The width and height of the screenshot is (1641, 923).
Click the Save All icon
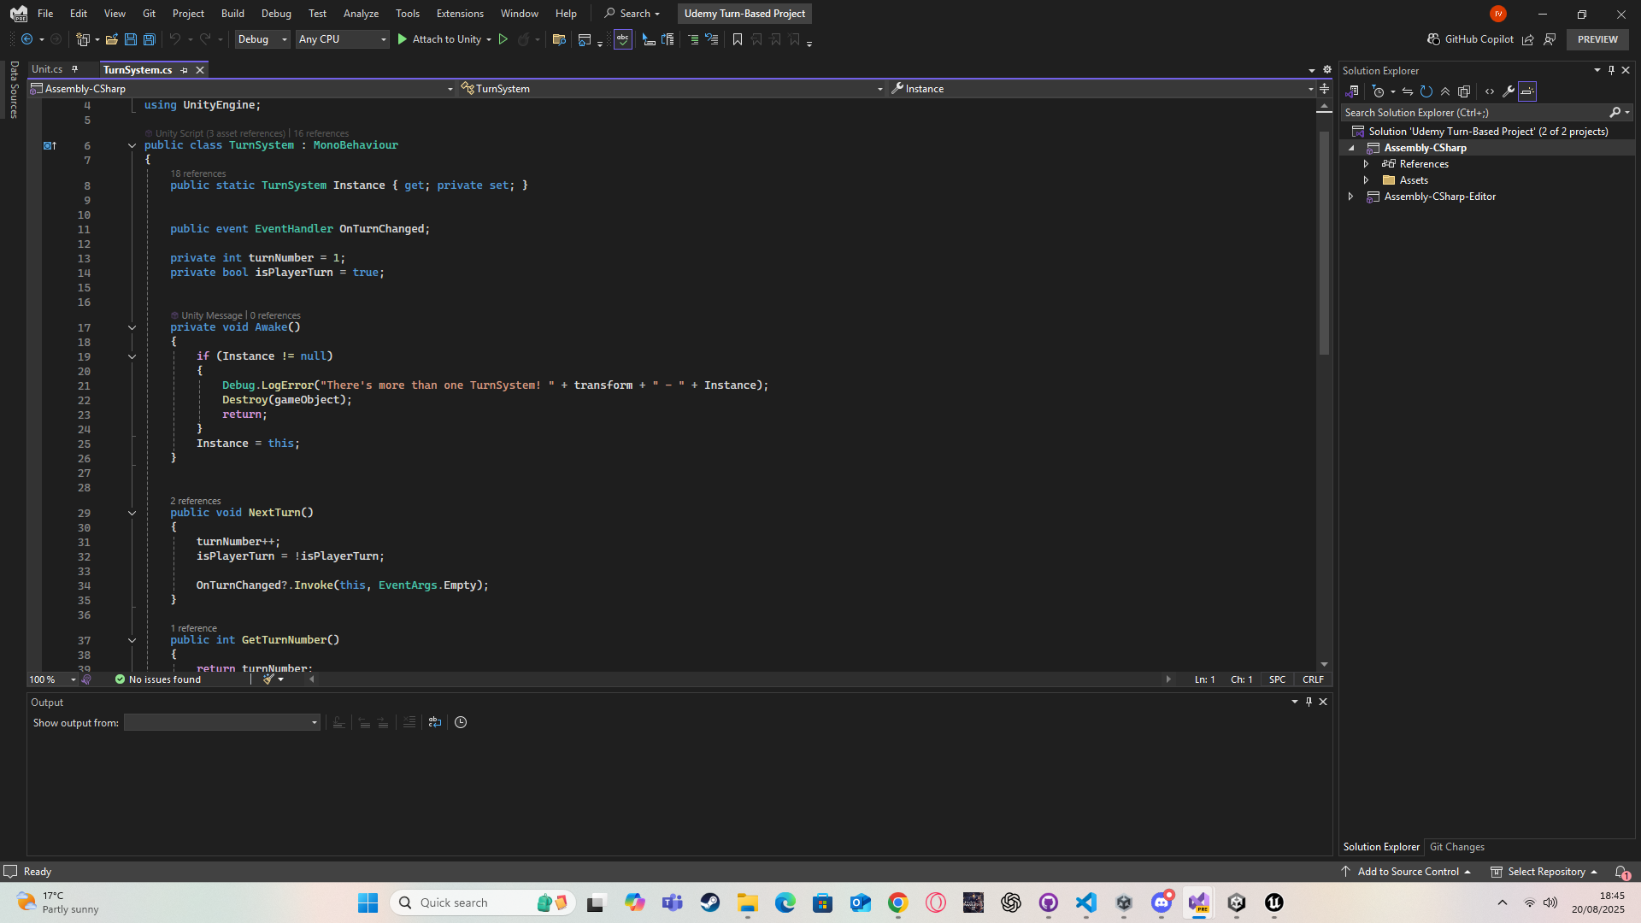149,39
